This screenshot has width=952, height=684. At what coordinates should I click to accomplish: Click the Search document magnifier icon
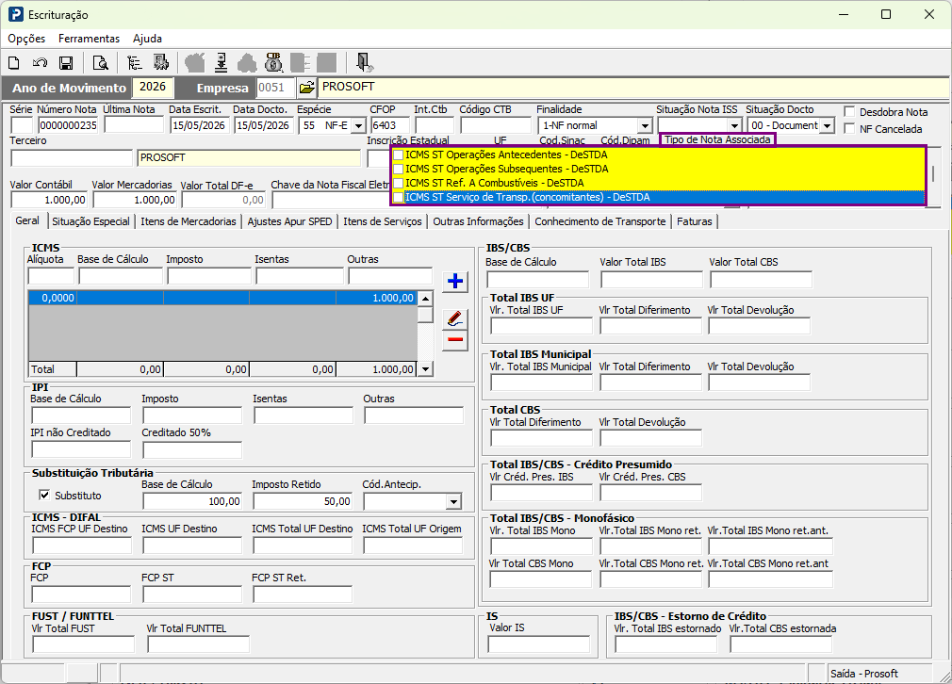click(x=100, y=62)
